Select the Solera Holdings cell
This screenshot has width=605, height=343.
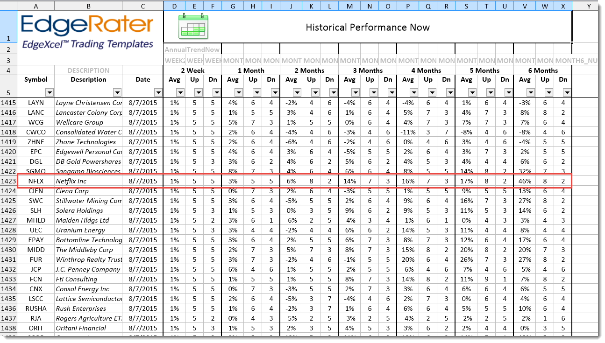88,210
